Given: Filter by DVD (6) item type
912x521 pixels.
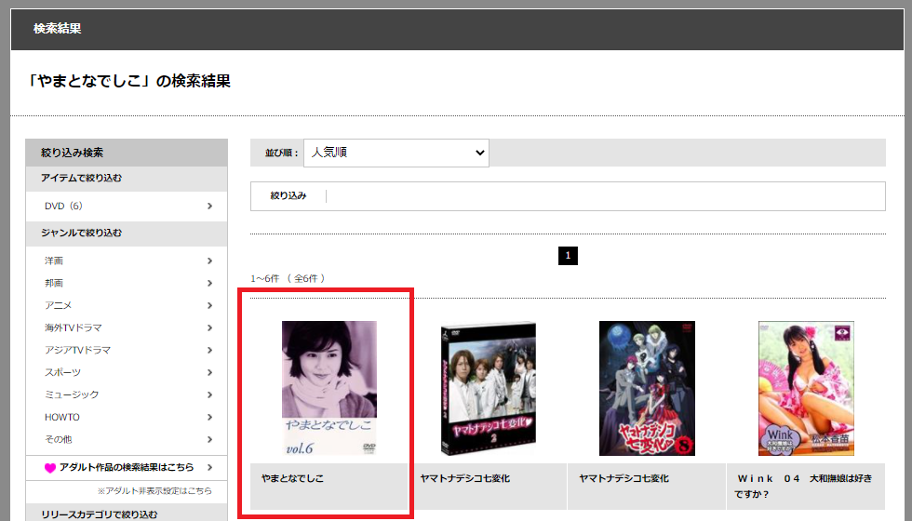Looking at the screenshot, I should (127, 206).
